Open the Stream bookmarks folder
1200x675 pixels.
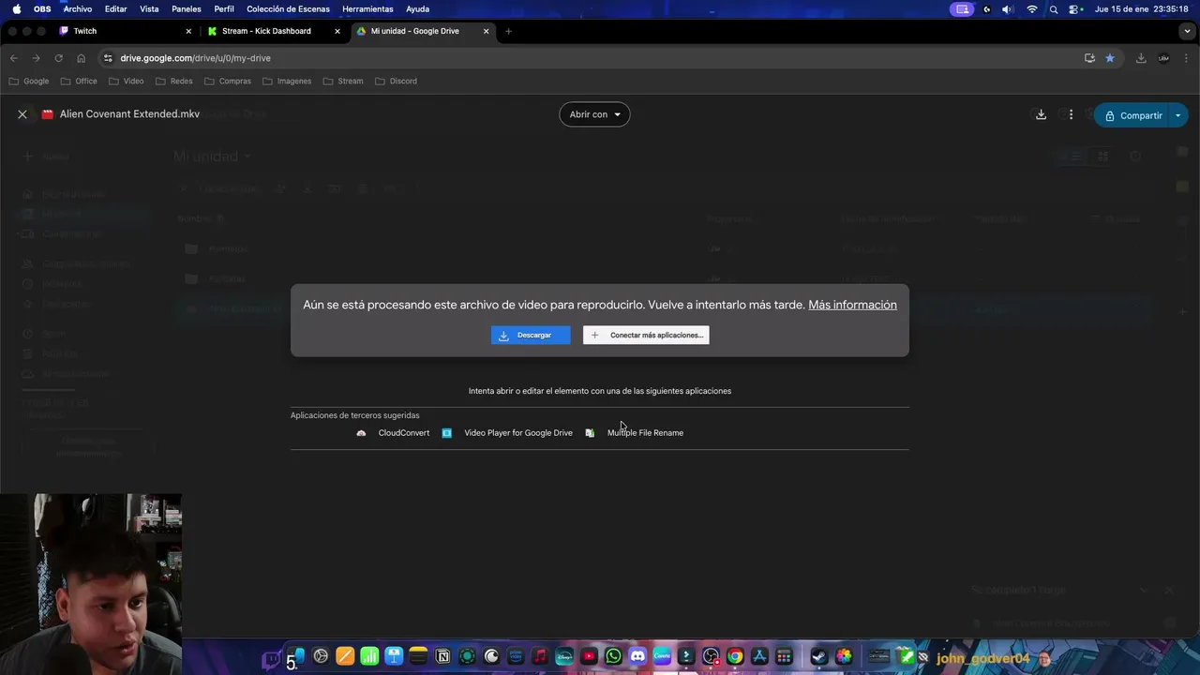(x=343, y=81)
